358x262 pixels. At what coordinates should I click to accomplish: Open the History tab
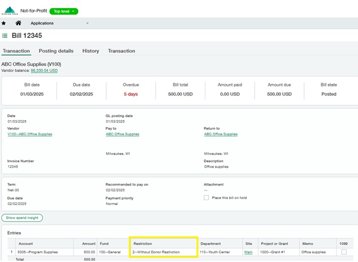91,51
